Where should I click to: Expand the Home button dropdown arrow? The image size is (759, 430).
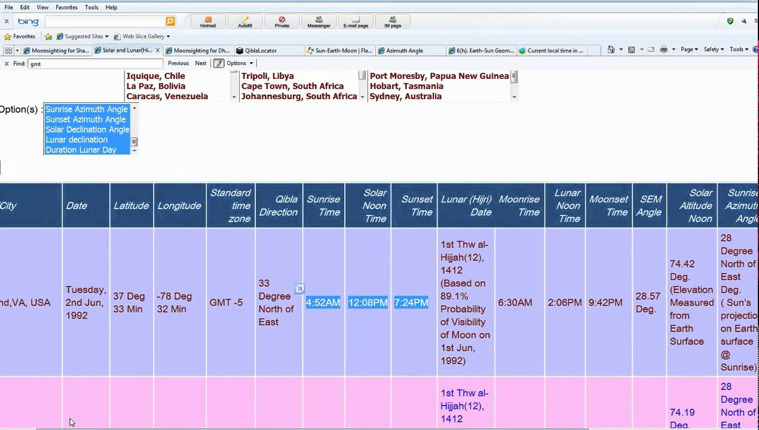[x=621, y=50]
